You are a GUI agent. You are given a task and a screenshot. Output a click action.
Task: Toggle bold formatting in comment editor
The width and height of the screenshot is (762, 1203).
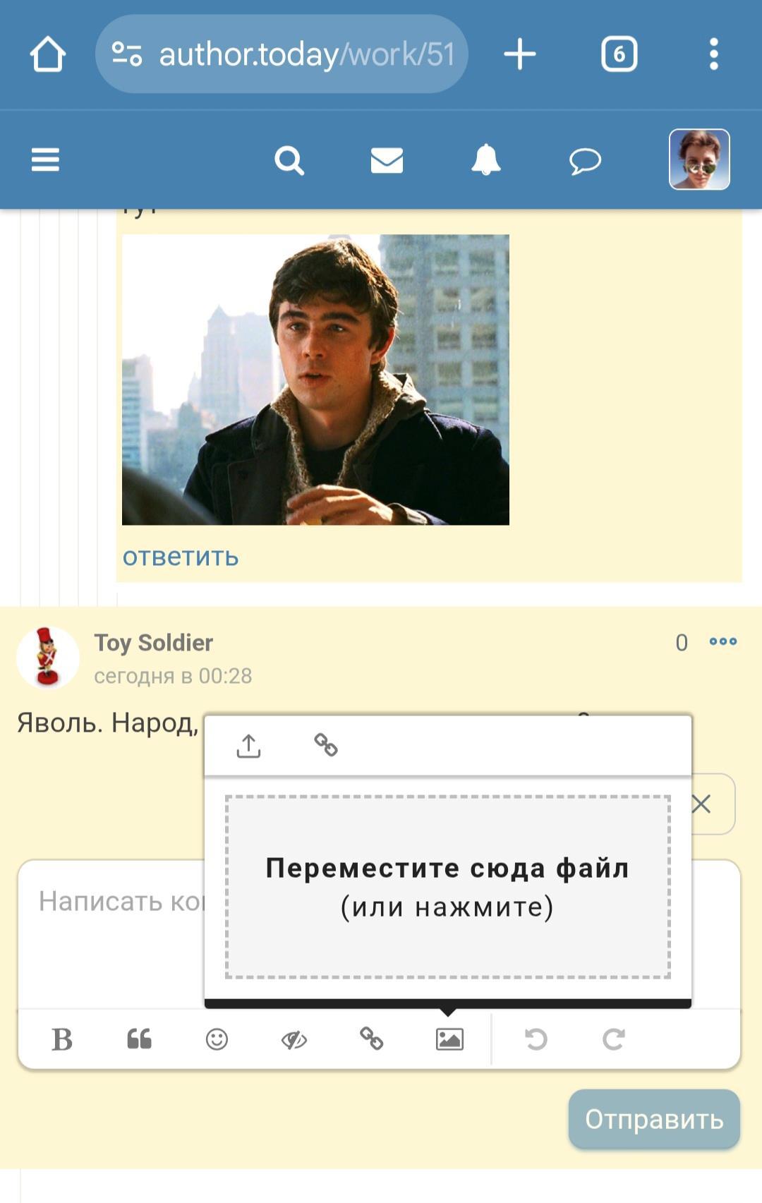(62, 1039)
